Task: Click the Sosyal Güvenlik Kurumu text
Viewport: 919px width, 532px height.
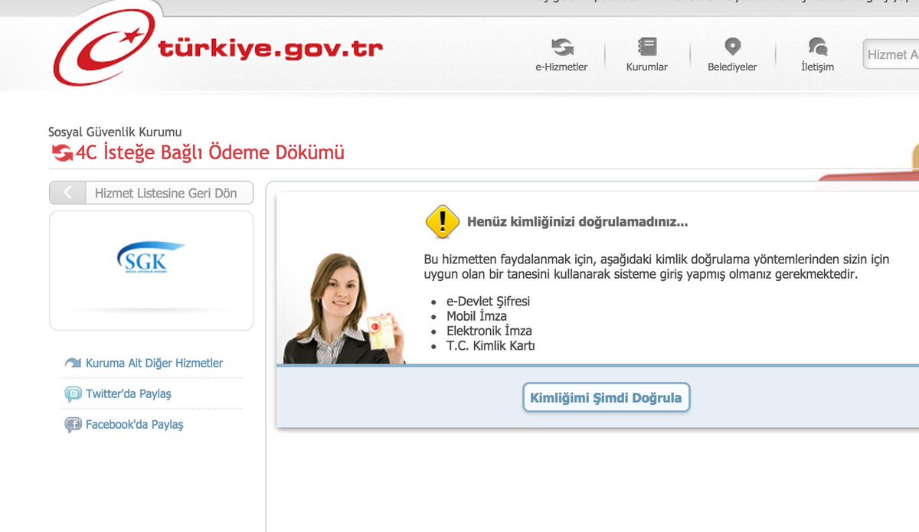Action: [x=115, y=132]
